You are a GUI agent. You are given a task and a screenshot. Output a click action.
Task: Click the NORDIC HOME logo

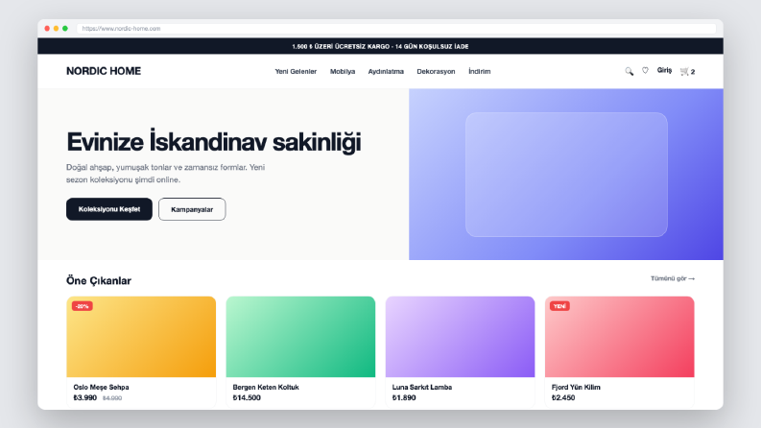click(104, 71)
